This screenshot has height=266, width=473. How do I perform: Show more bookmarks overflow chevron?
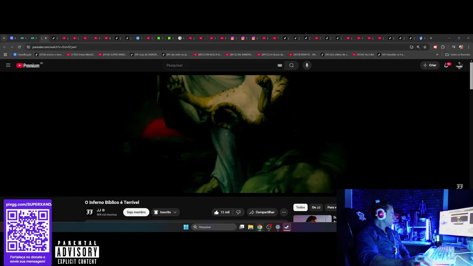437,55
